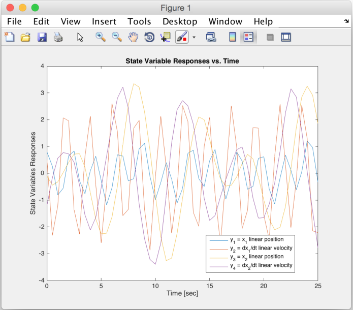
Task: Activate the Rotate 3D tool
Action: pos(149,37)
